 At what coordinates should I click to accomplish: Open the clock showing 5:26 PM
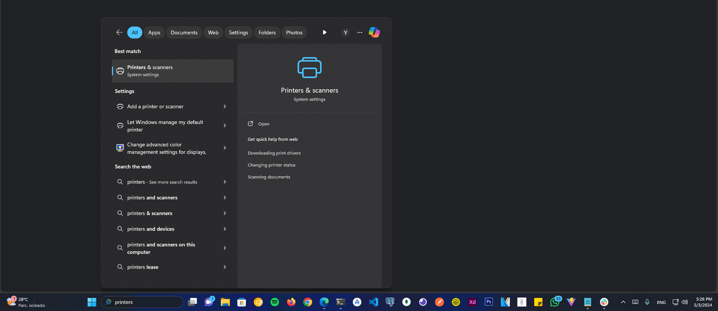pos(704,302)
